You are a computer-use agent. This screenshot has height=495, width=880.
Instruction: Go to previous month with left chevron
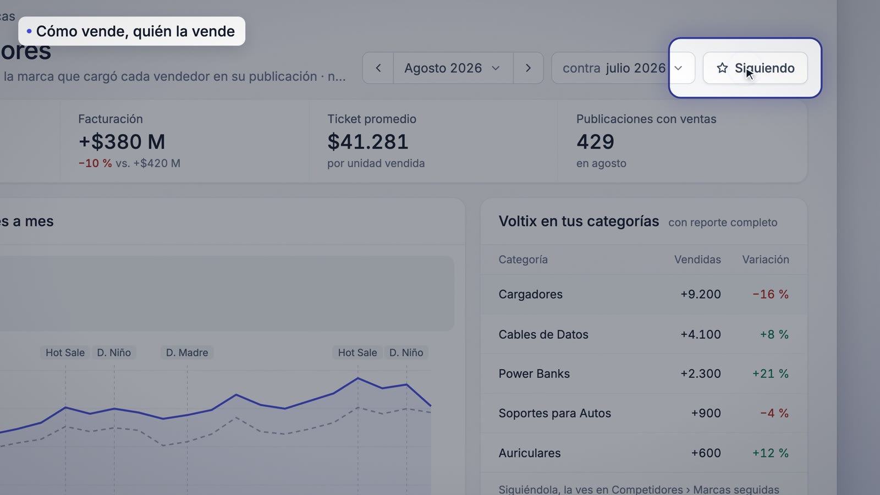(x=378, y=68)
